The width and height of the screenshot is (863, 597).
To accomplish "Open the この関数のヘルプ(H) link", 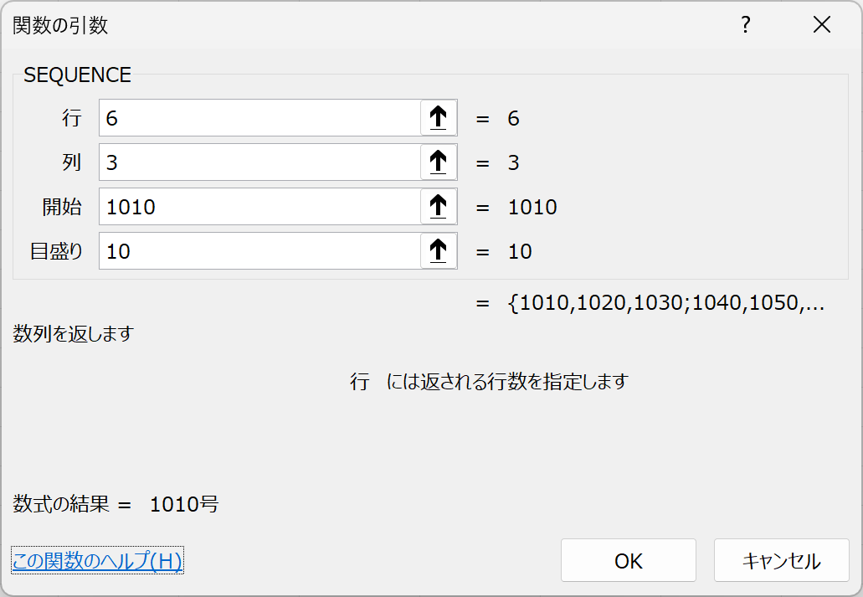I will (x=97, y=560).
